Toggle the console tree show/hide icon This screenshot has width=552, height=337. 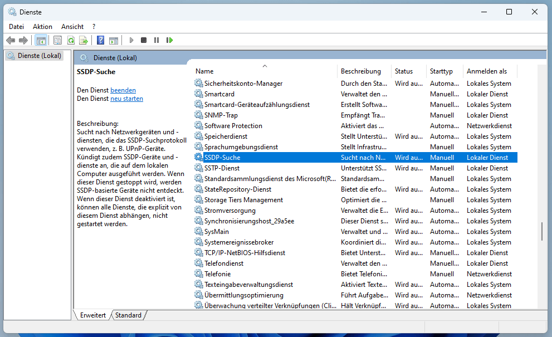pyautogui.click(x=41, y=40)
